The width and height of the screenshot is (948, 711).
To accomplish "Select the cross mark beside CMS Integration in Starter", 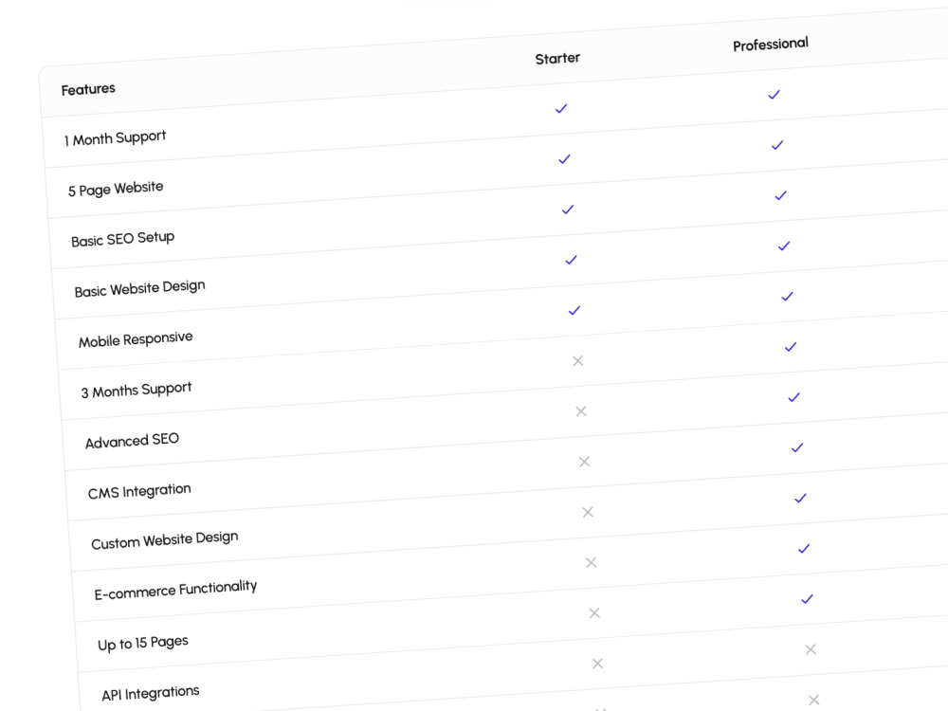I will tap(584, 462).
